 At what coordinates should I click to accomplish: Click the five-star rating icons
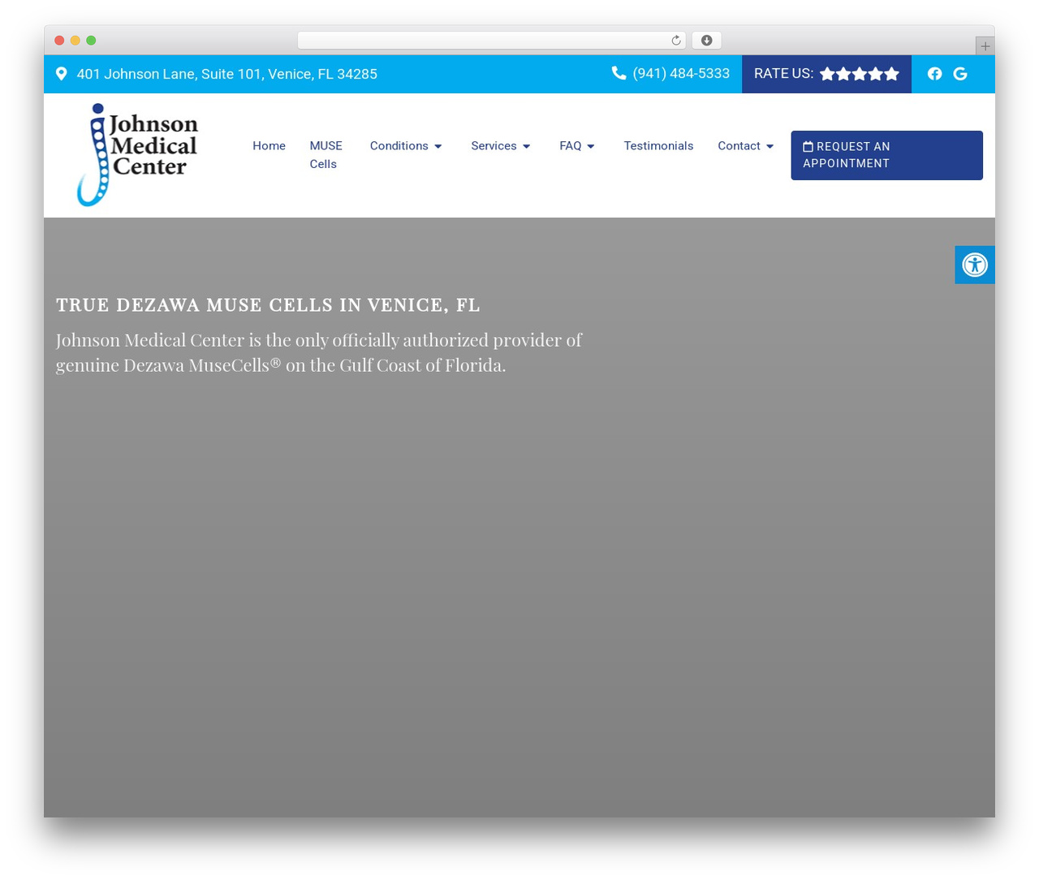coord(860,74)
